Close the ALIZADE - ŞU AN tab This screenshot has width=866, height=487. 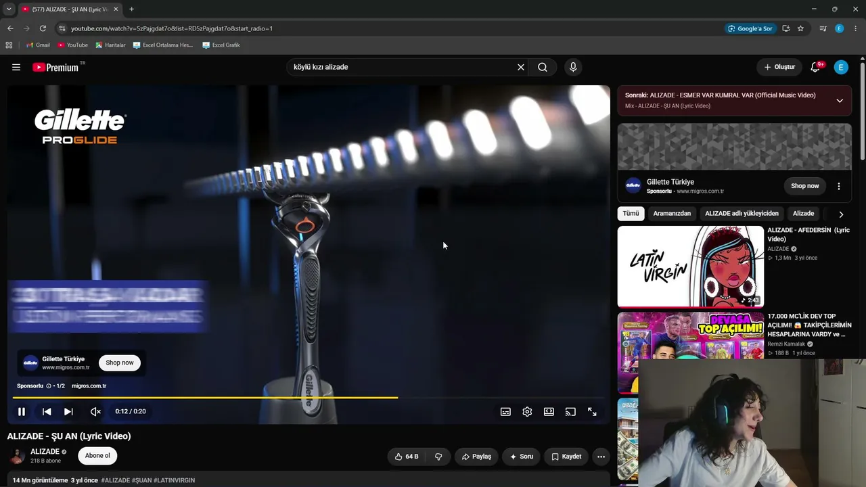tap(116, 9)
